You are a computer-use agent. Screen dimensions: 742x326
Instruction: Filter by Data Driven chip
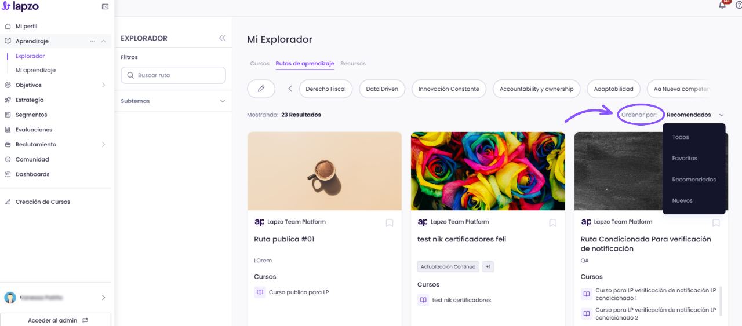pyautogui.click(x=381, y=89)
